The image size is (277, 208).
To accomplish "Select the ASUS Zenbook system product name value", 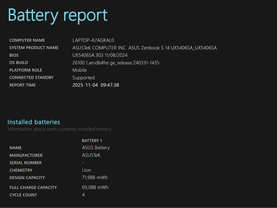I will [144, 48].
